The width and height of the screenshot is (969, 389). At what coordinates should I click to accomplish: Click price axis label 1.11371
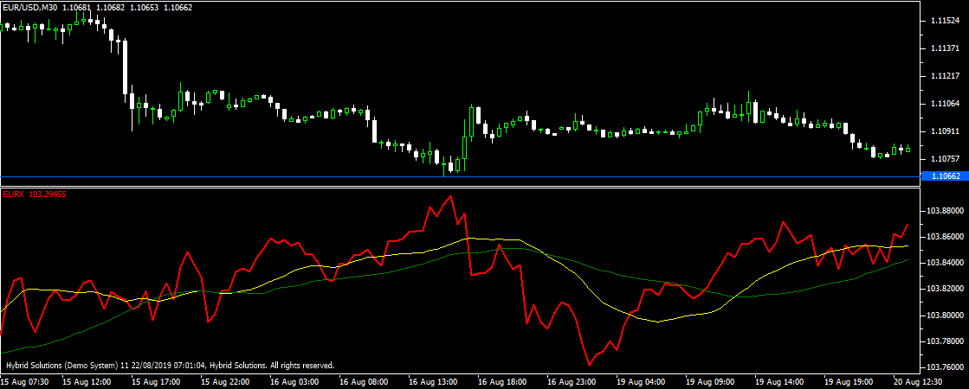tap(944, 48)
